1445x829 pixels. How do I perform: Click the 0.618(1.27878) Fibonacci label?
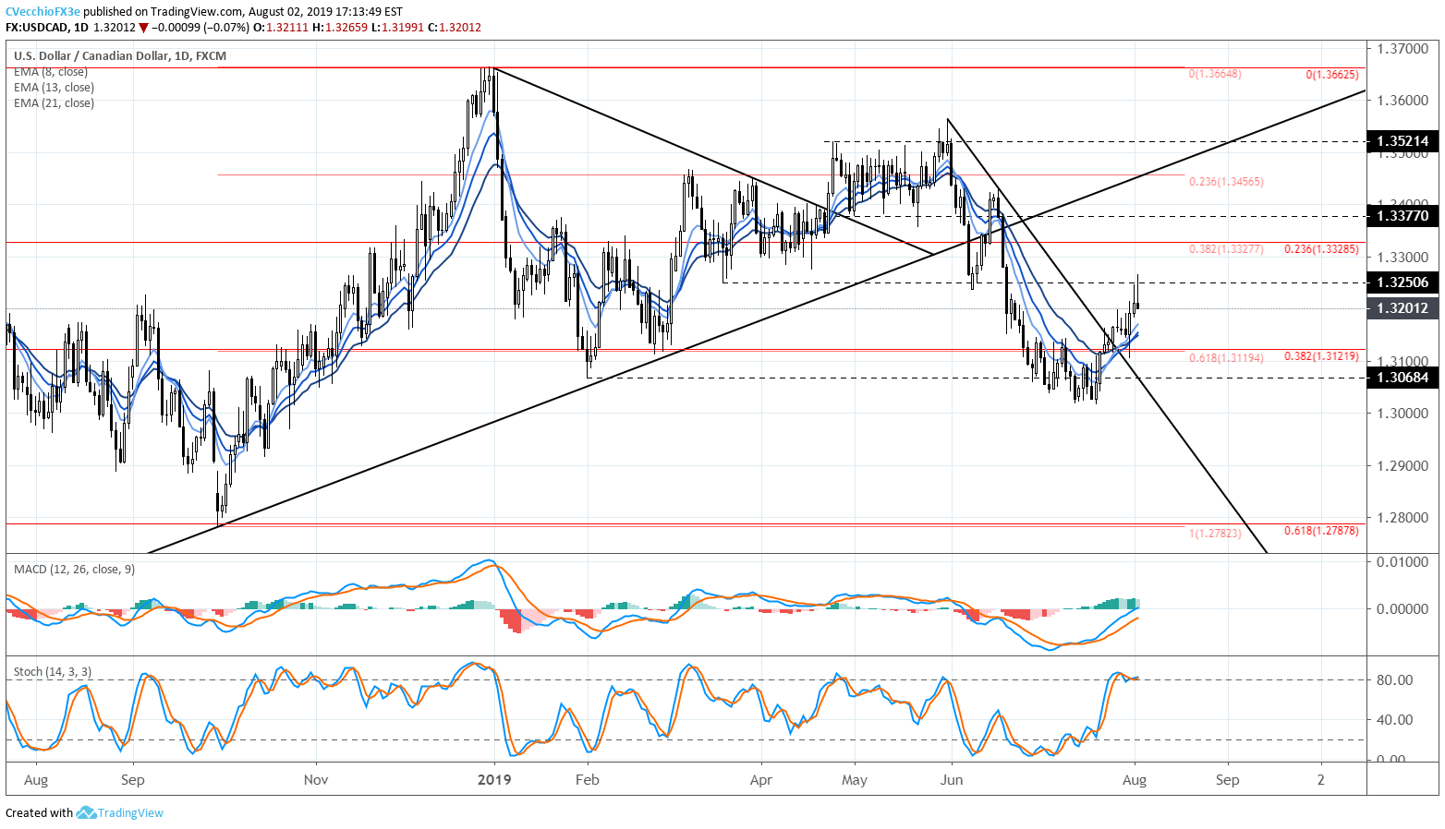point(1322,531)
